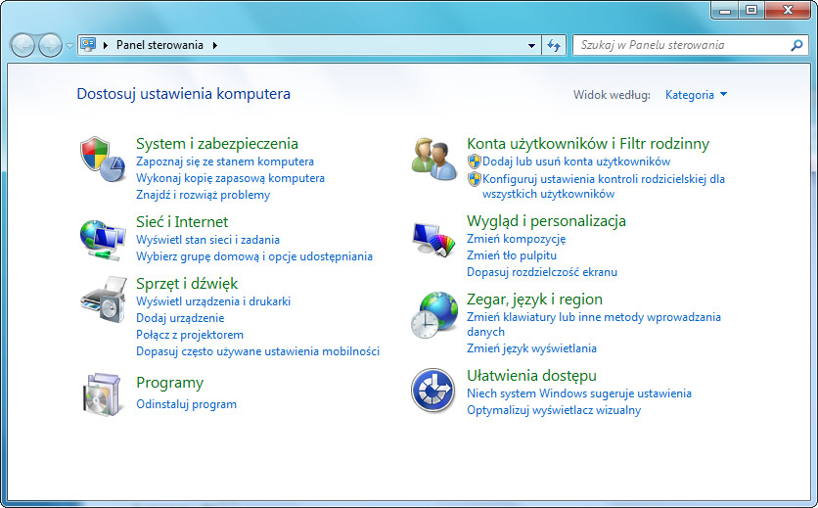Open Sieć i Internet category heading
The width and height of the screenshot is (818, 508).
182,222
